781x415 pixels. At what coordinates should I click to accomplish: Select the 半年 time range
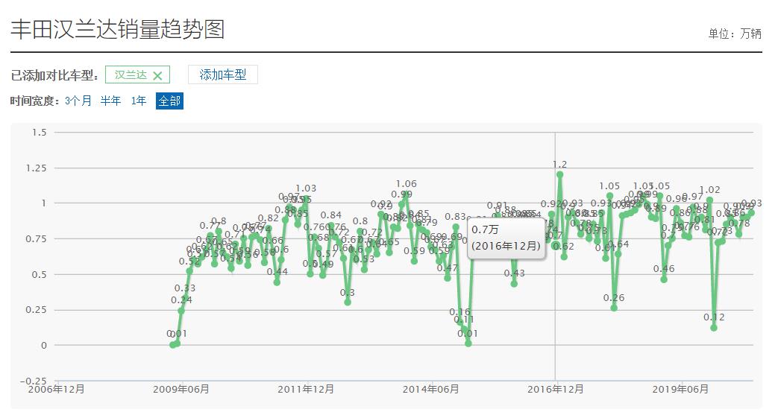tap(110, 101)
